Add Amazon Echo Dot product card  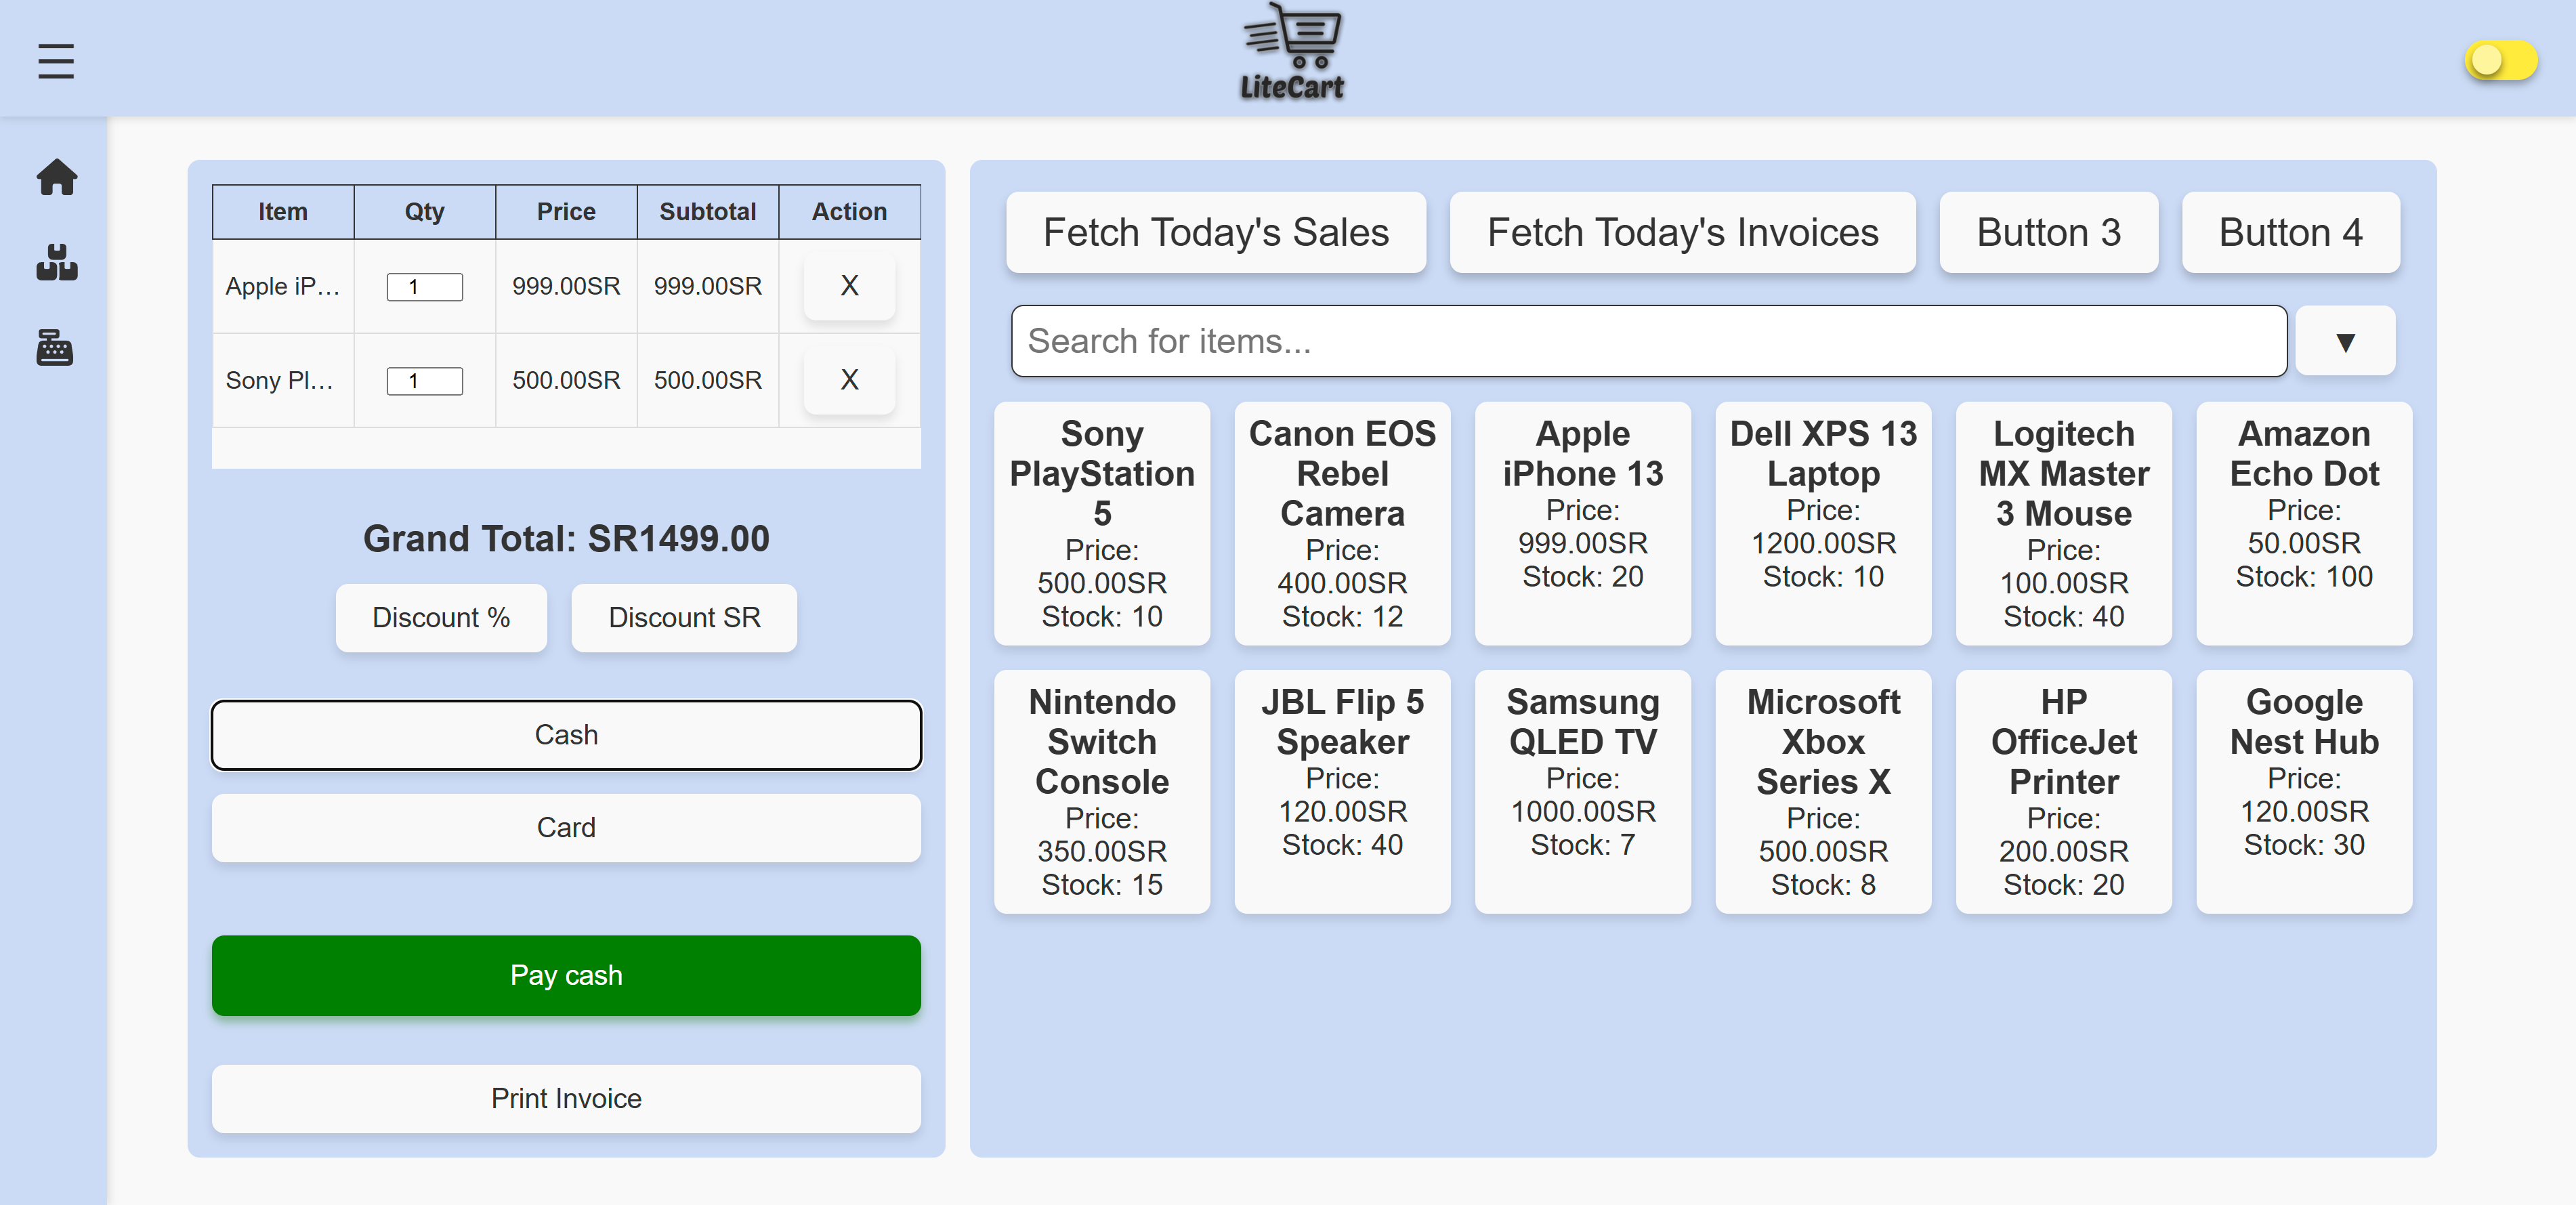(x=2304, y=524)
